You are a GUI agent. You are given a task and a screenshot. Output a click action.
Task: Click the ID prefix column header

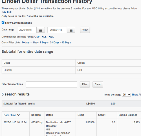click(36, 115)
